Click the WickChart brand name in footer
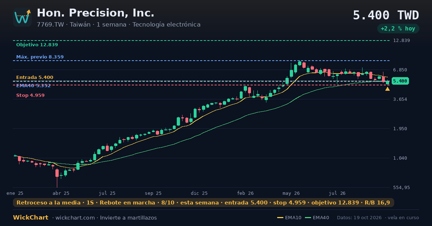Image resolution: width=432 pixels, height=226 pixels. pyautogui.click(x=31, y=218)
